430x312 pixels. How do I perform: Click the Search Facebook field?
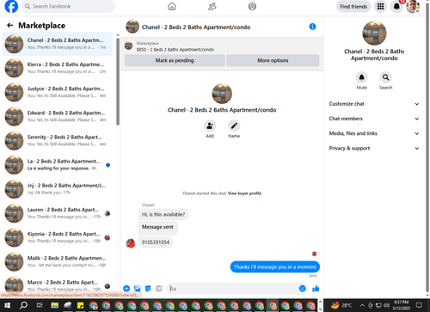(x=68, y=6)
